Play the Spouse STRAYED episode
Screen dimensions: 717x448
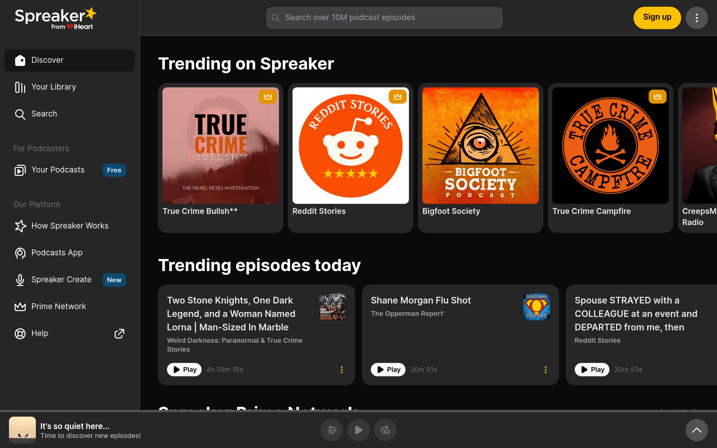592,370
